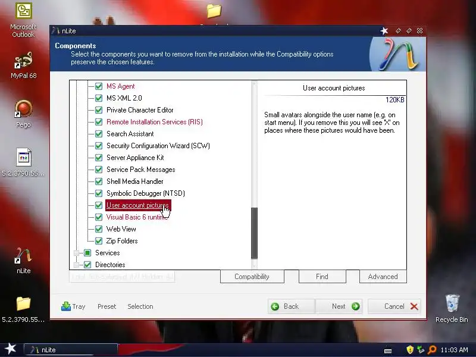Click the security shield tray icon
This screenshot has height=357, width=476.
pos(410,350)
